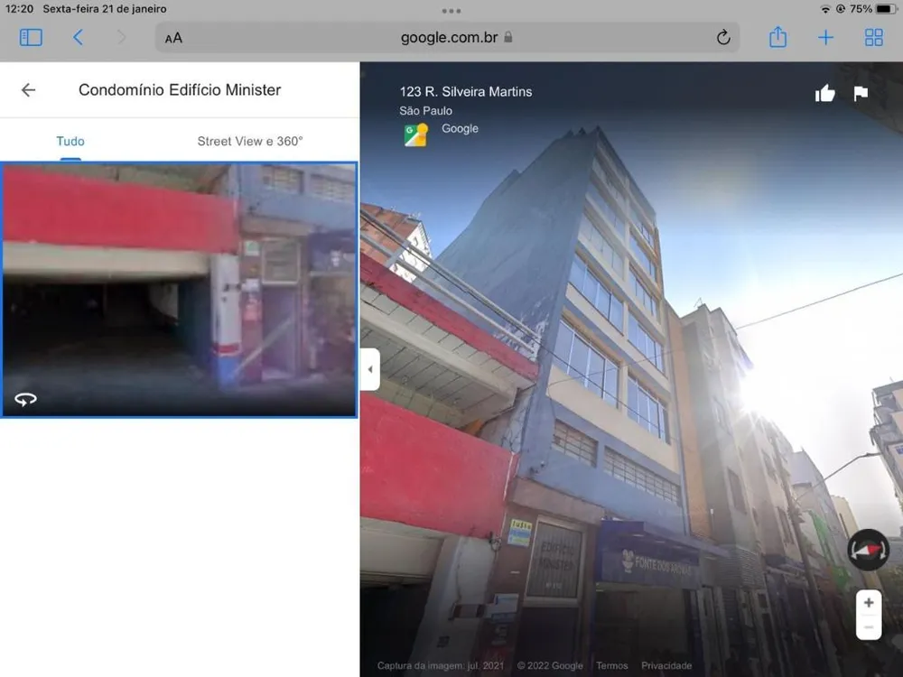Go back with Safari back arrow
The height and width of the screenshot is (677, 903).
pyautogui.click(x=78, y=37)
